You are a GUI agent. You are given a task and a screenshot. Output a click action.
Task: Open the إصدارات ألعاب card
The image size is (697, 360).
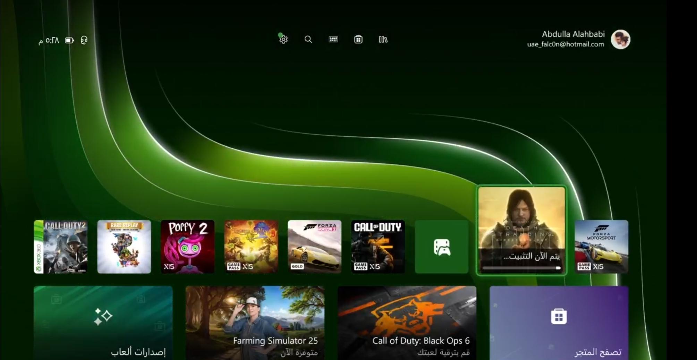pyautogui.click(x=103, y=323)
